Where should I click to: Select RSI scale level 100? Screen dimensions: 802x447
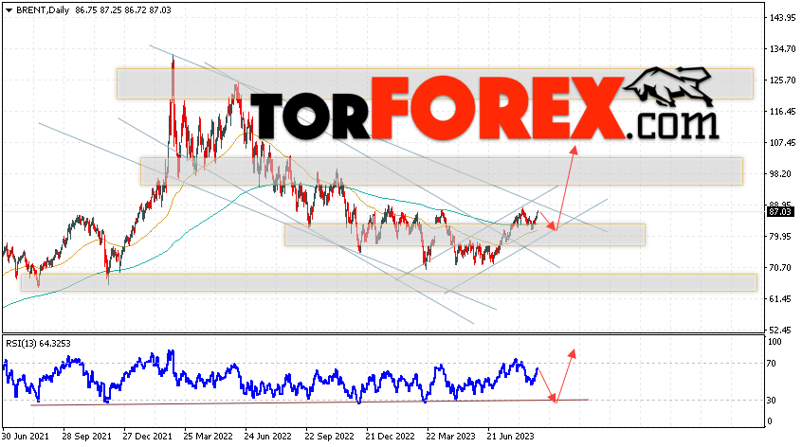click(775, 342)
